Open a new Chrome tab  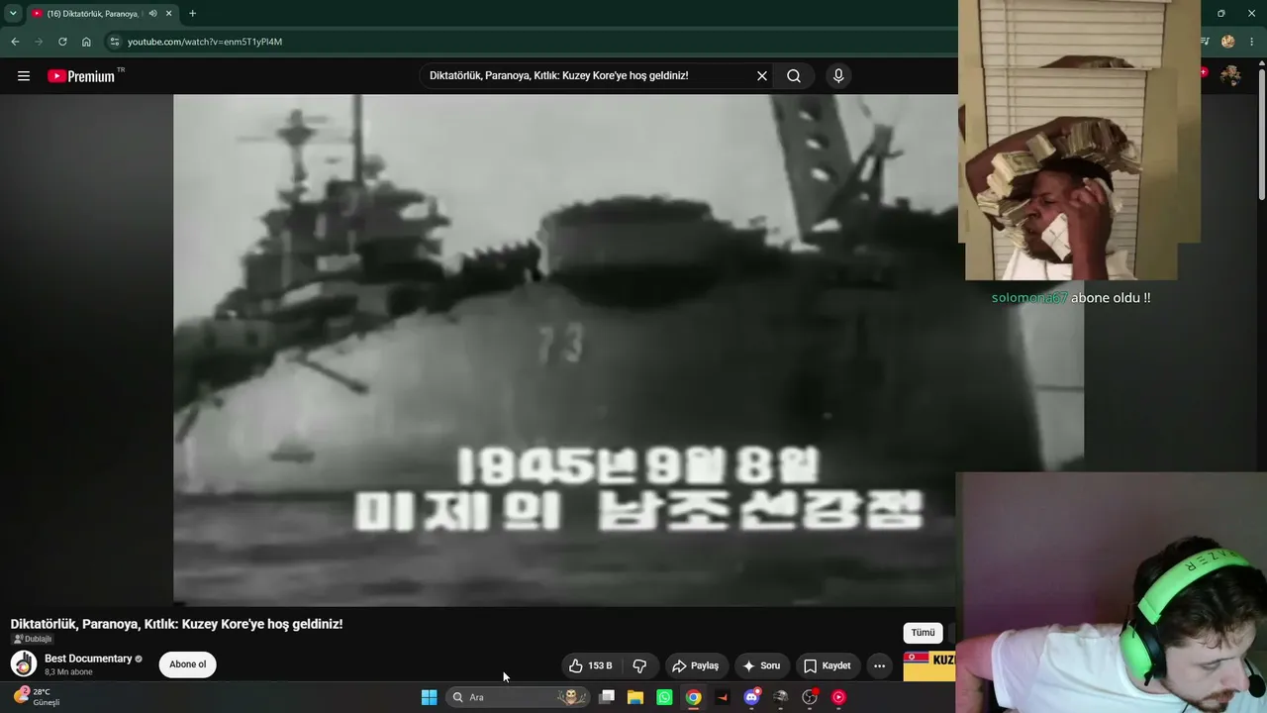coord(192,14)
